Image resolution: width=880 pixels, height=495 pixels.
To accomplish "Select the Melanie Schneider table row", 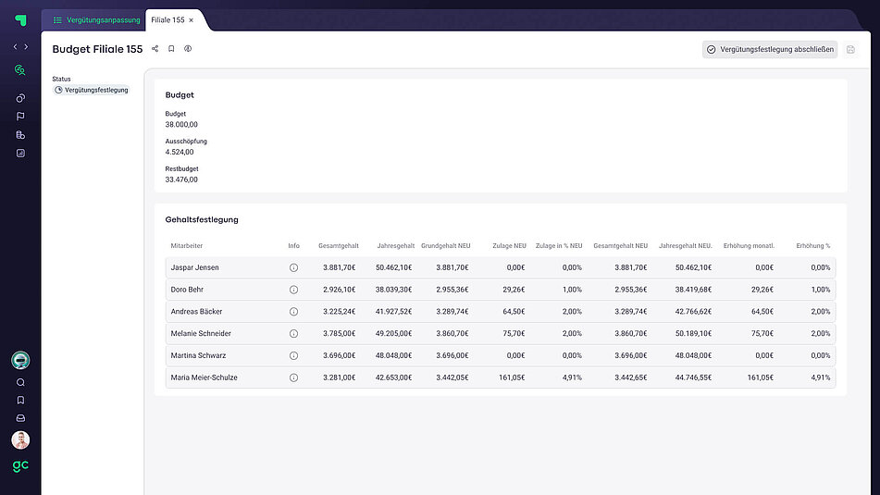I will click(500, 333).
